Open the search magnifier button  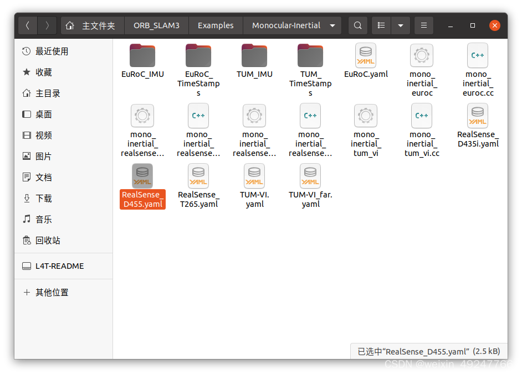click(x=357, y=25)
